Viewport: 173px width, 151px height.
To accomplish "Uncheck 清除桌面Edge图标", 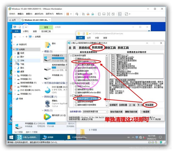I will click(x=76, y=89).
